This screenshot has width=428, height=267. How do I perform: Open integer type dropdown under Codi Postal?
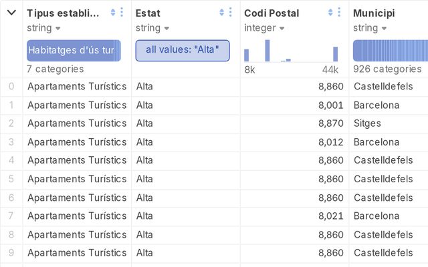(264, 28)
